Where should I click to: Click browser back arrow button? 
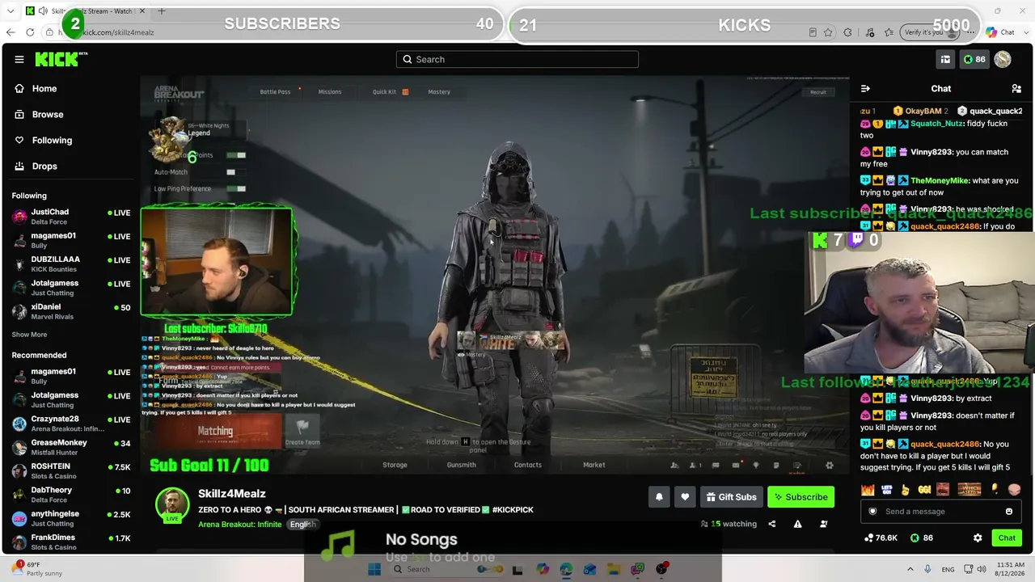coord(11,32)
